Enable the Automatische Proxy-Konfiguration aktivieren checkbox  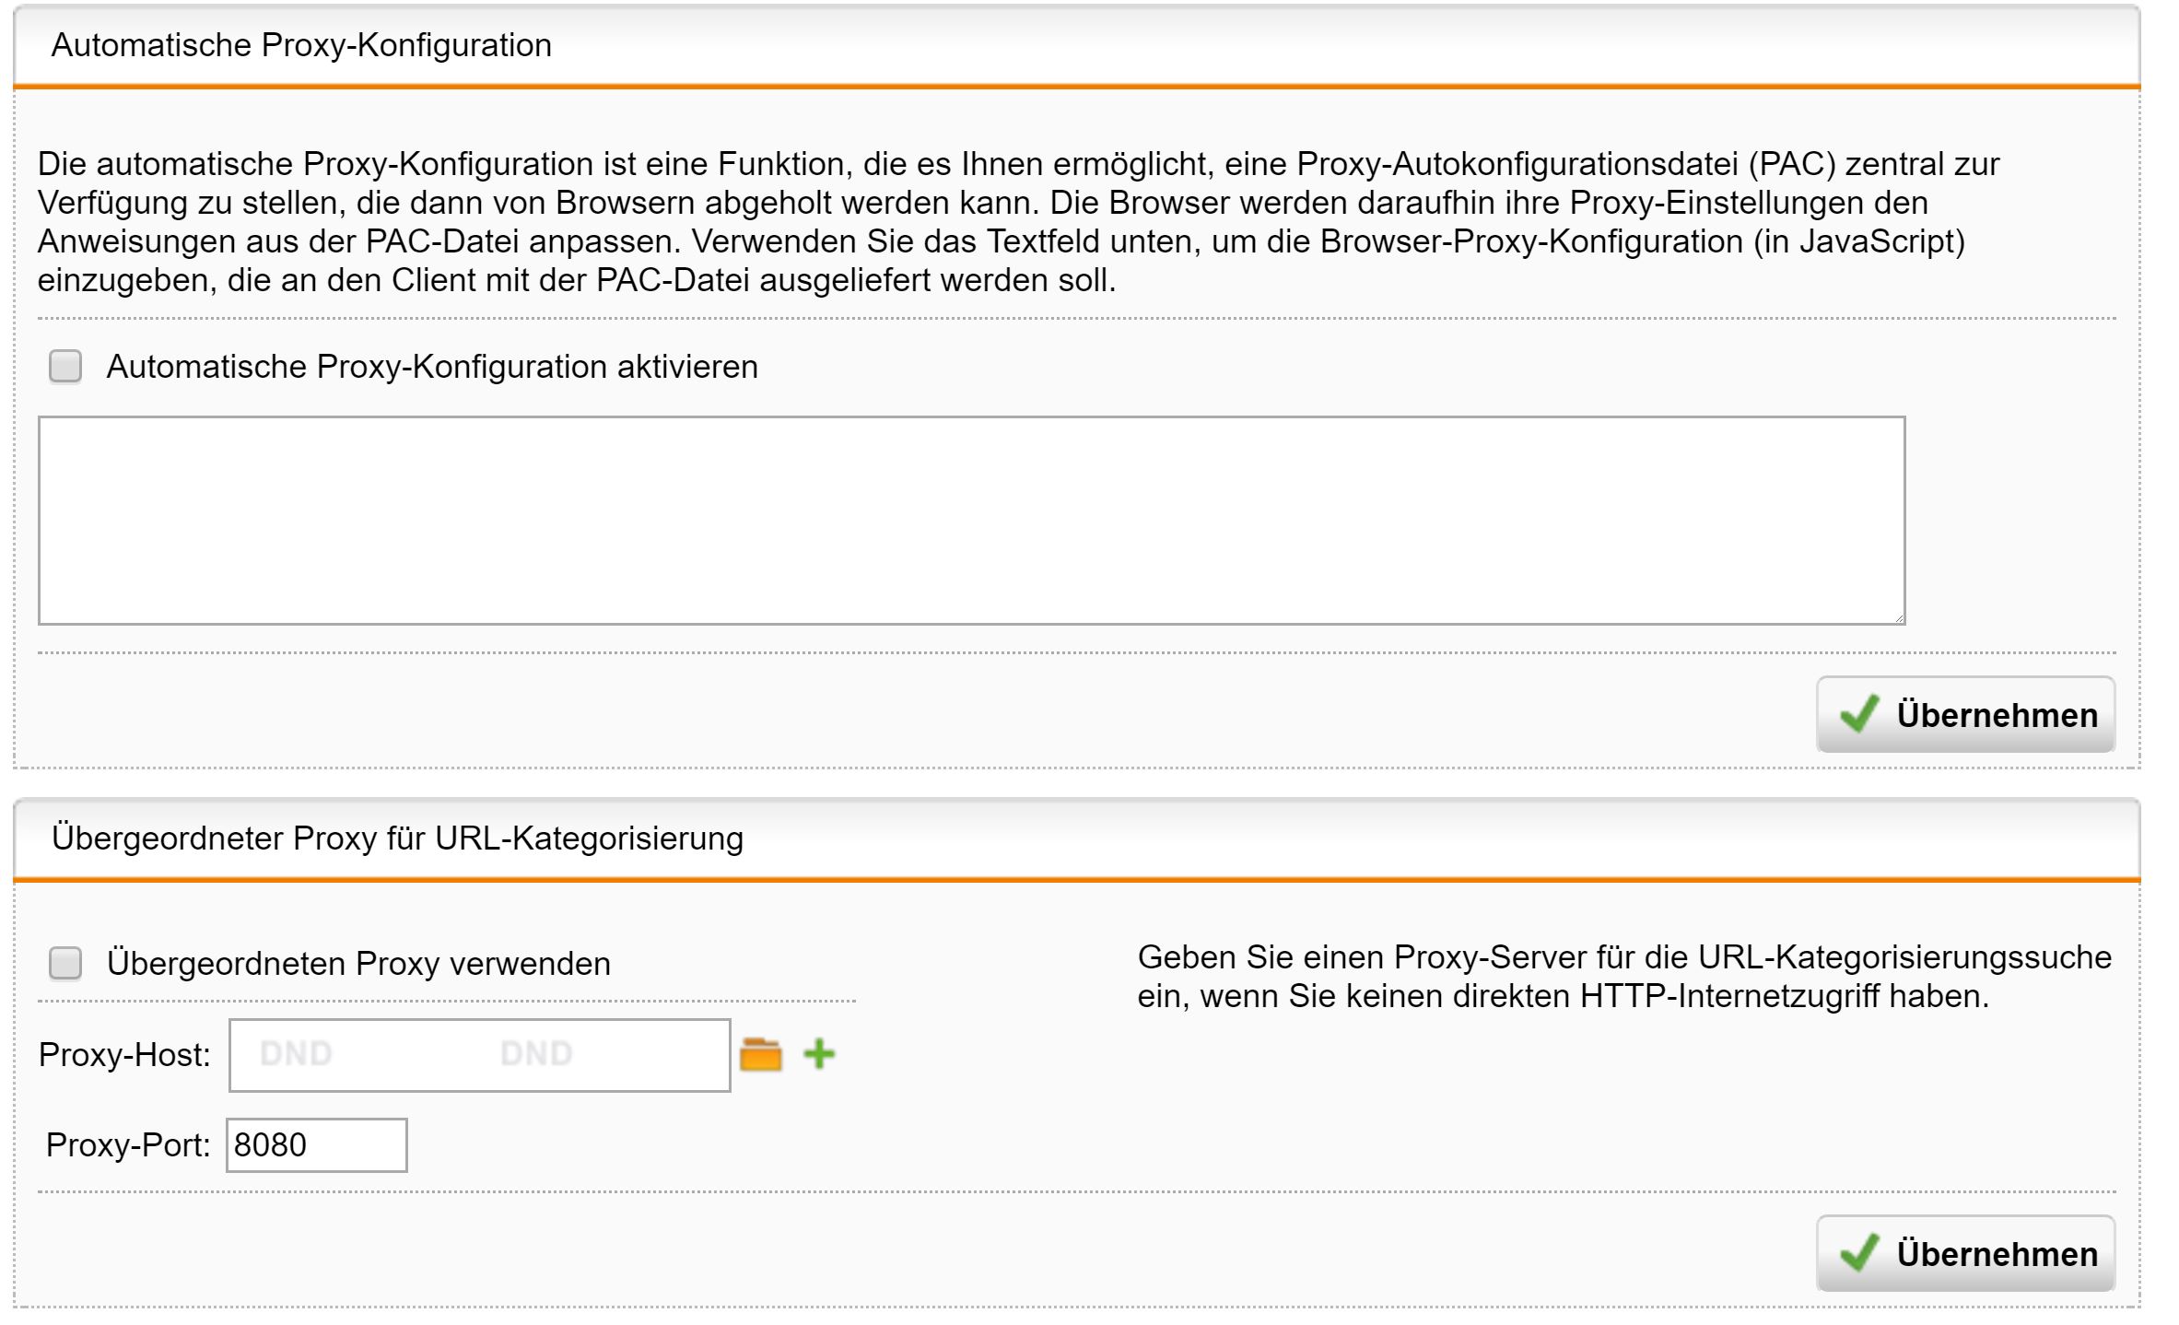[65, 367]
